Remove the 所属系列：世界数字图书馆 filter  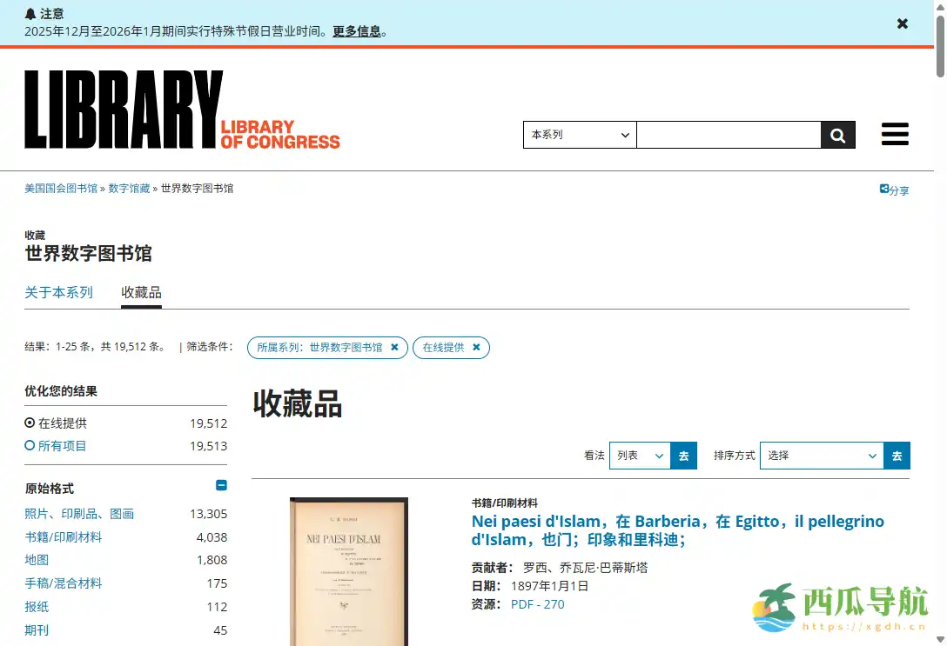click(394, 347)
